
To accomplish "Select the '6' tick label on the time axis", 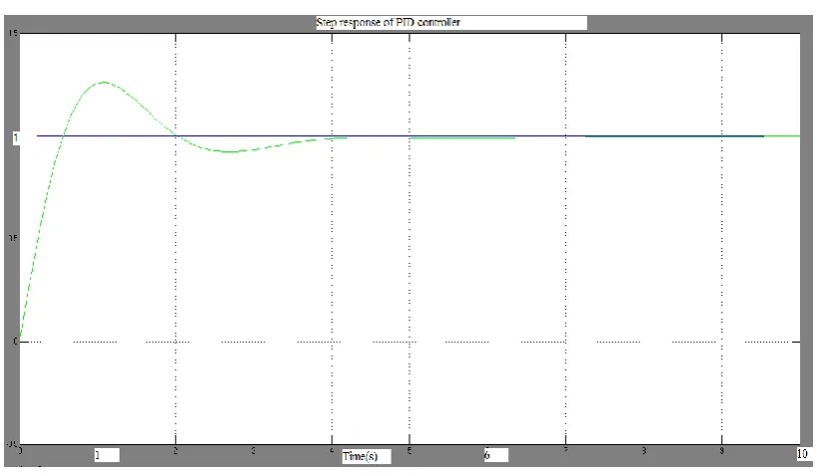I will point(487,455).
